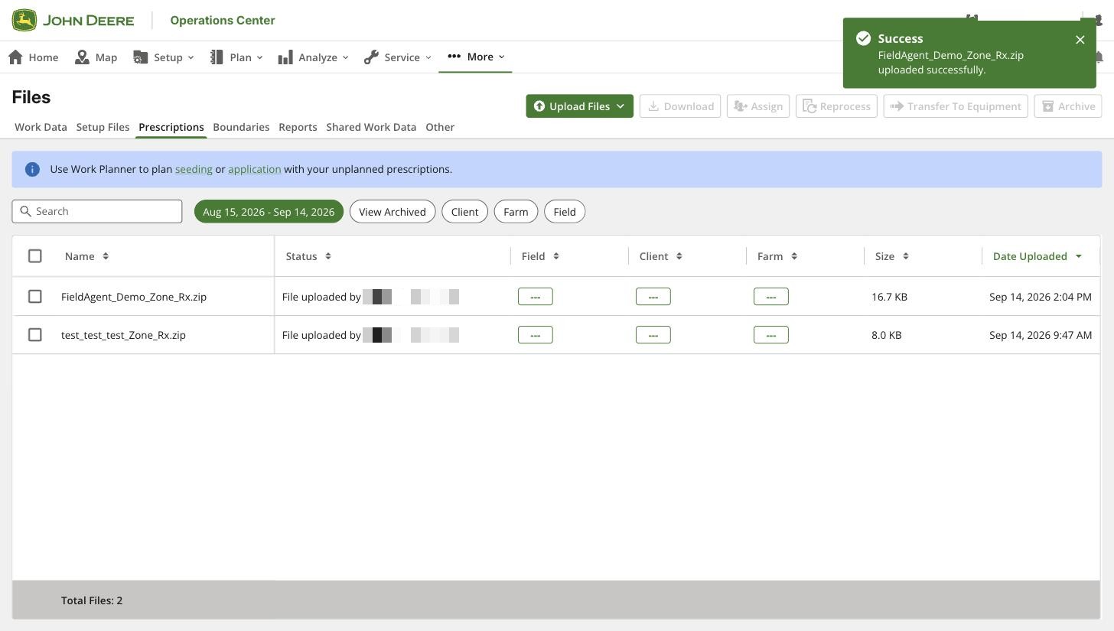The width and height of the screenshot is (1114, 631).
Task: Click Field value for FieldAgent_Demo_Zone_Rx.zip
Action: click(x=536, y=296)
